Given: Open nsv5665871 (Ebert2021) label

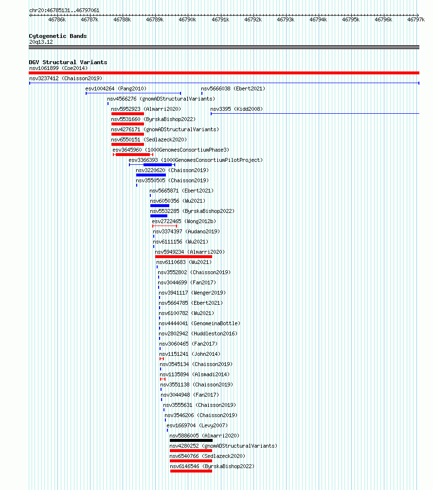Looking at the screenshot, I should point(181,191).
